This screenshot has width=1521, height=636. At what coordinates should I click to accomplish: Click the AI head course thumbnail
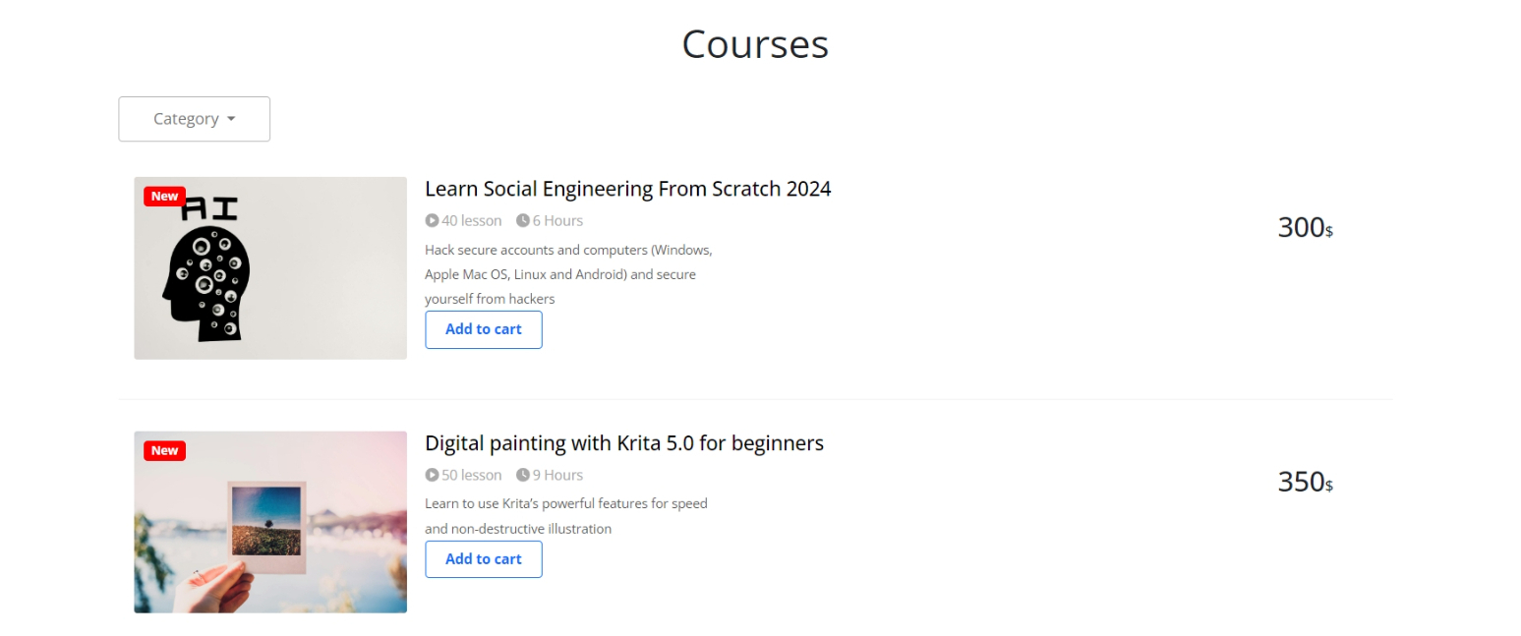pos(270,268)
